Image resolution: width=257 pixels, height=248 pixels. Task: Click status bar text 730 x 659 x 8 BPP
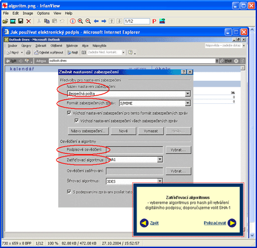click(17, 243)
